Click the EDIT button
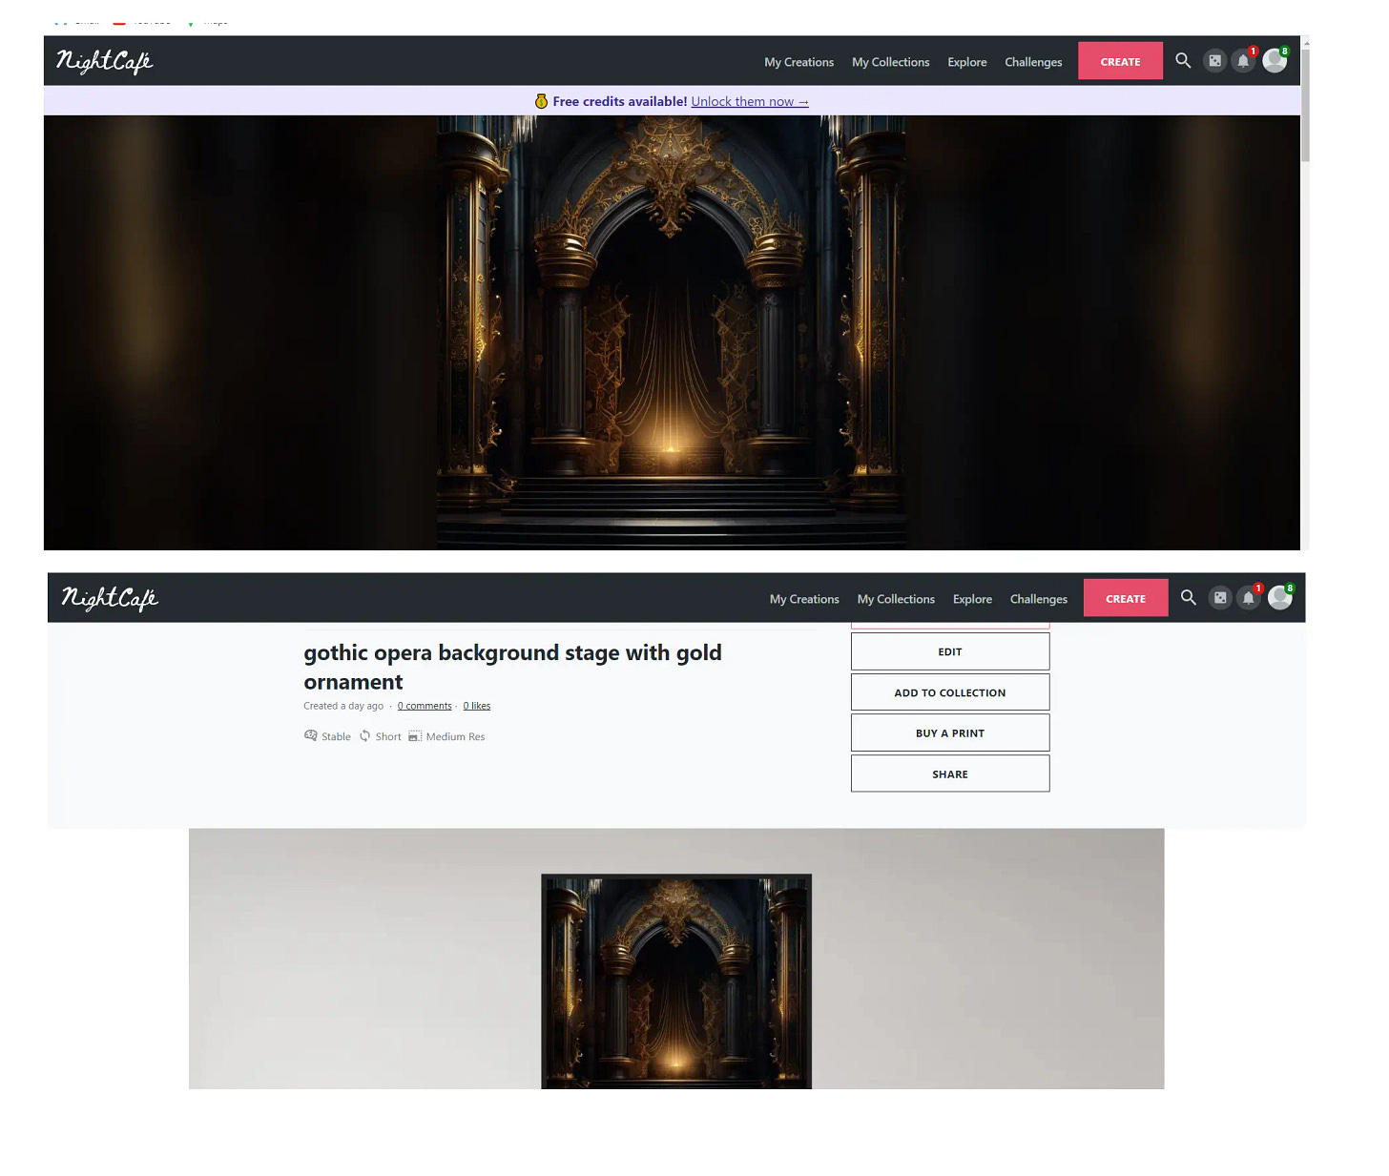1389x1176 pixels. 950,651
